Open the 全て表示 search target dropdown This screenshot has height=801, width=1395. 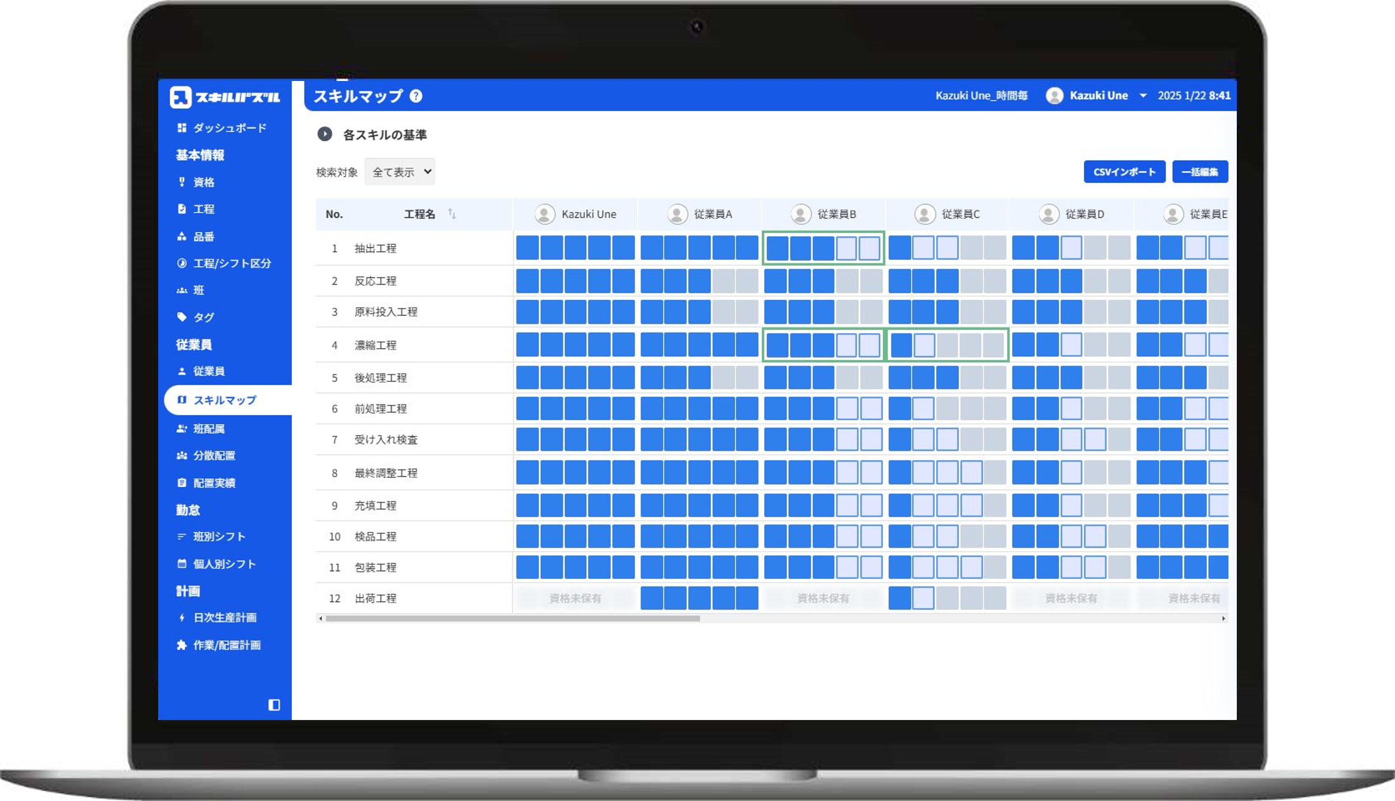click(400, 172)
